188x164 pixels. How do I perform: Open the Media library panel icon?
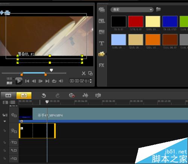click(102, 10)
